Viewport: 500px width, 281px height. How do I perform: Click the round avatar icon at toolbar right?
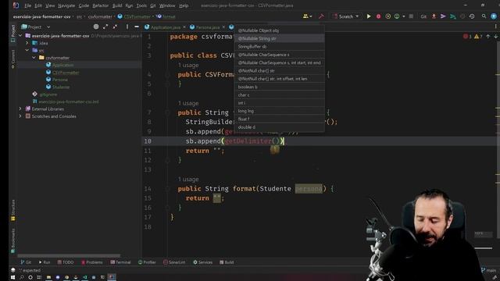coord(494,16)
